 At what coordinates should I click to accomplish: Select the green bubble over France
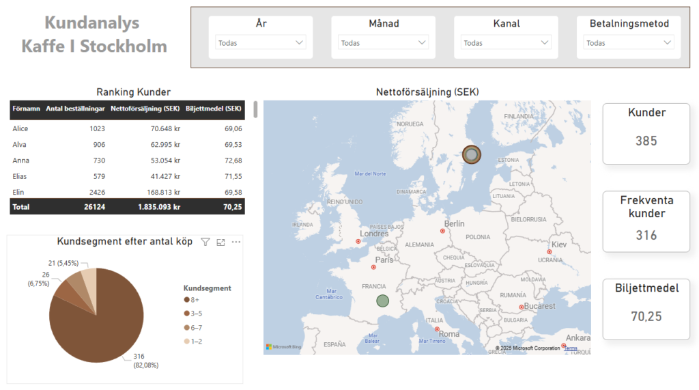[x=382, y=301]
